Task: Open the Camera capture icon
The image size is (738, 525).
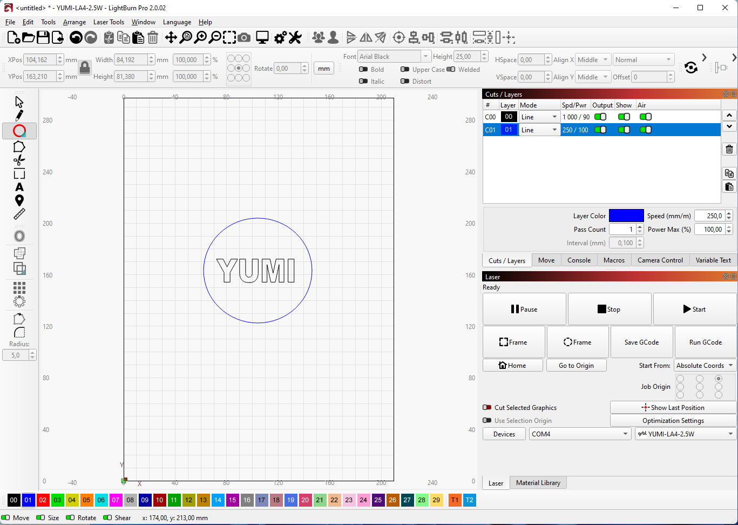Action: pyautogui.click(x=244, y=37)
